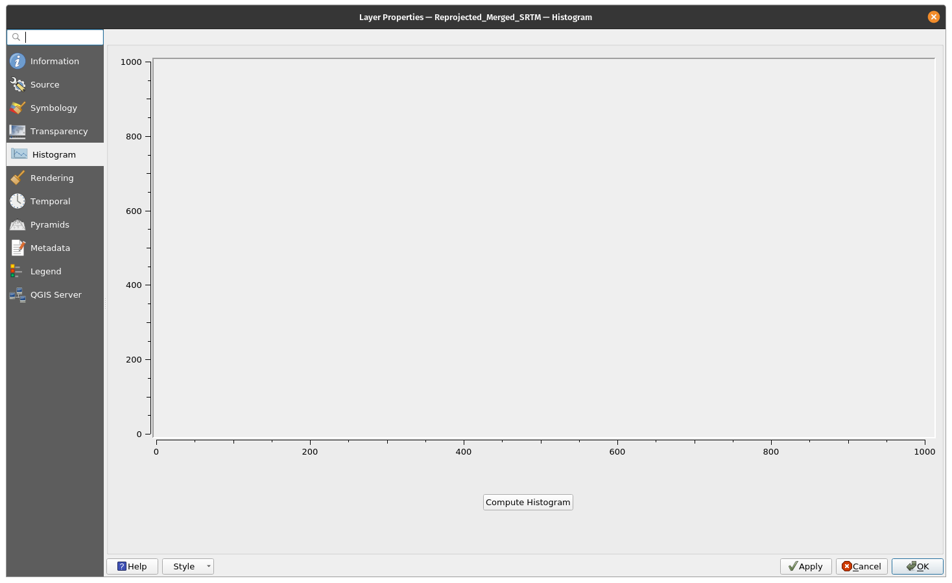The height and width of the screenshot is (583, 952).
Task: Open the QGIS Server settings icon
Action: [16, 294]
